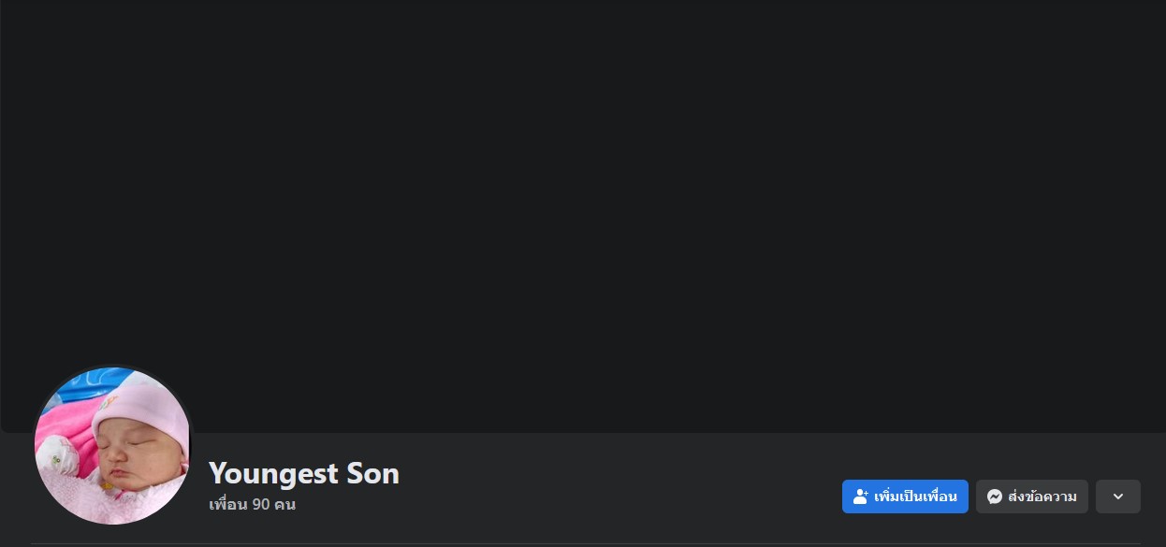This screenshot has height=547, width=1166.
Task: Show more profile options via arrow button
Action: point(1117,497)
